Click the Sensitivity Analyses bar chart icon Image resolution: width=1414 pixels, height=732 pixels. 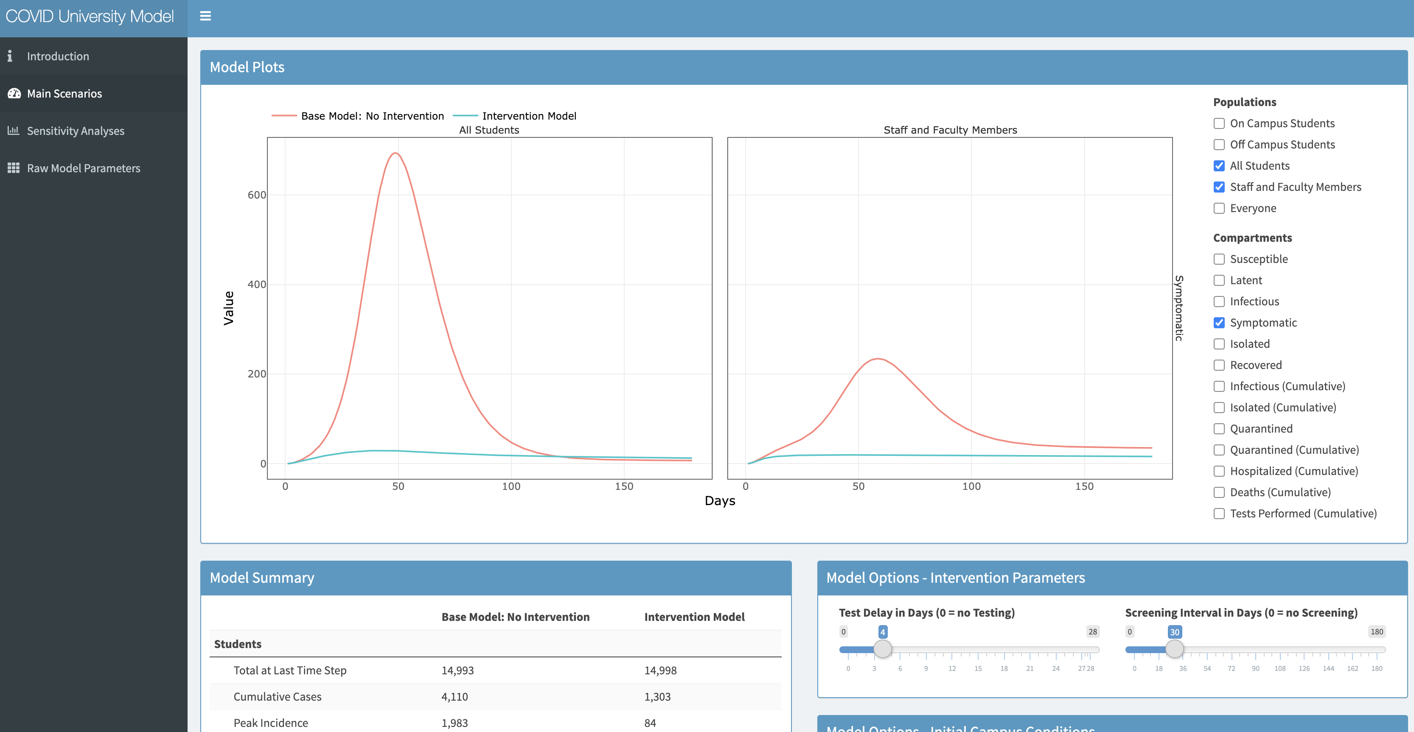13,131
